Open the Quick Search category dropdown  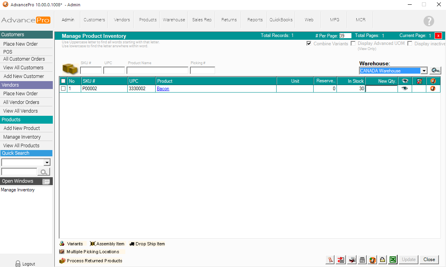[x=47, y=163]
